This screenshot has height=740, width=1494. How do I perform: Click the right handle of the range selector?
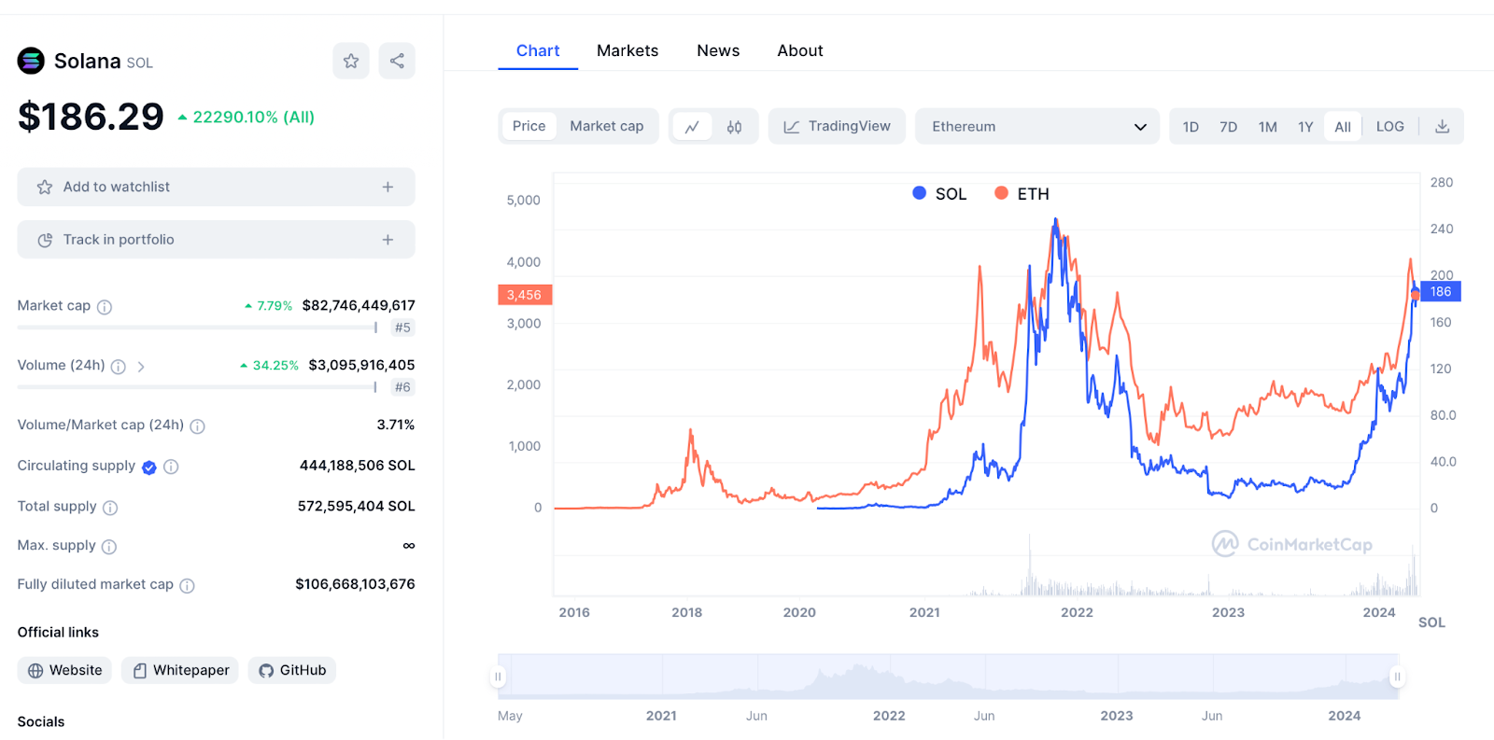click(1397, 677)
